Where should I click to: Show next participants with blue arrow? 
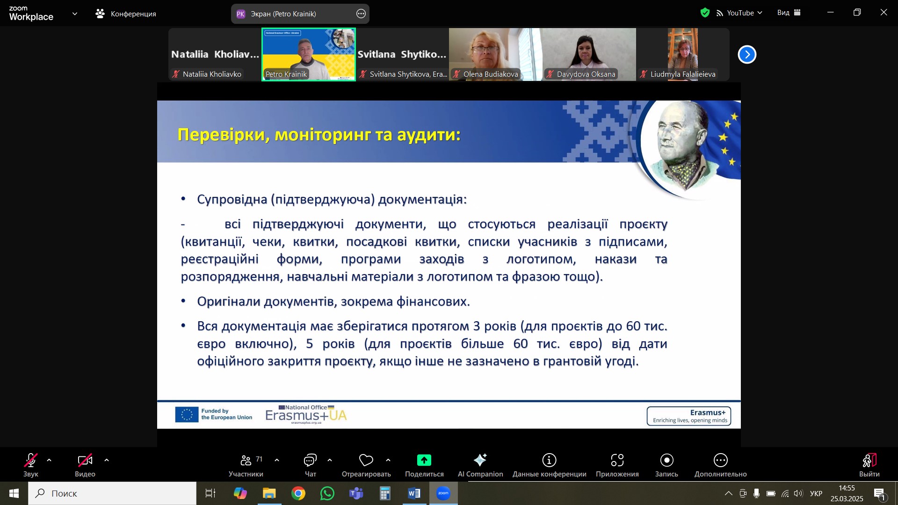tap(747, 55)
